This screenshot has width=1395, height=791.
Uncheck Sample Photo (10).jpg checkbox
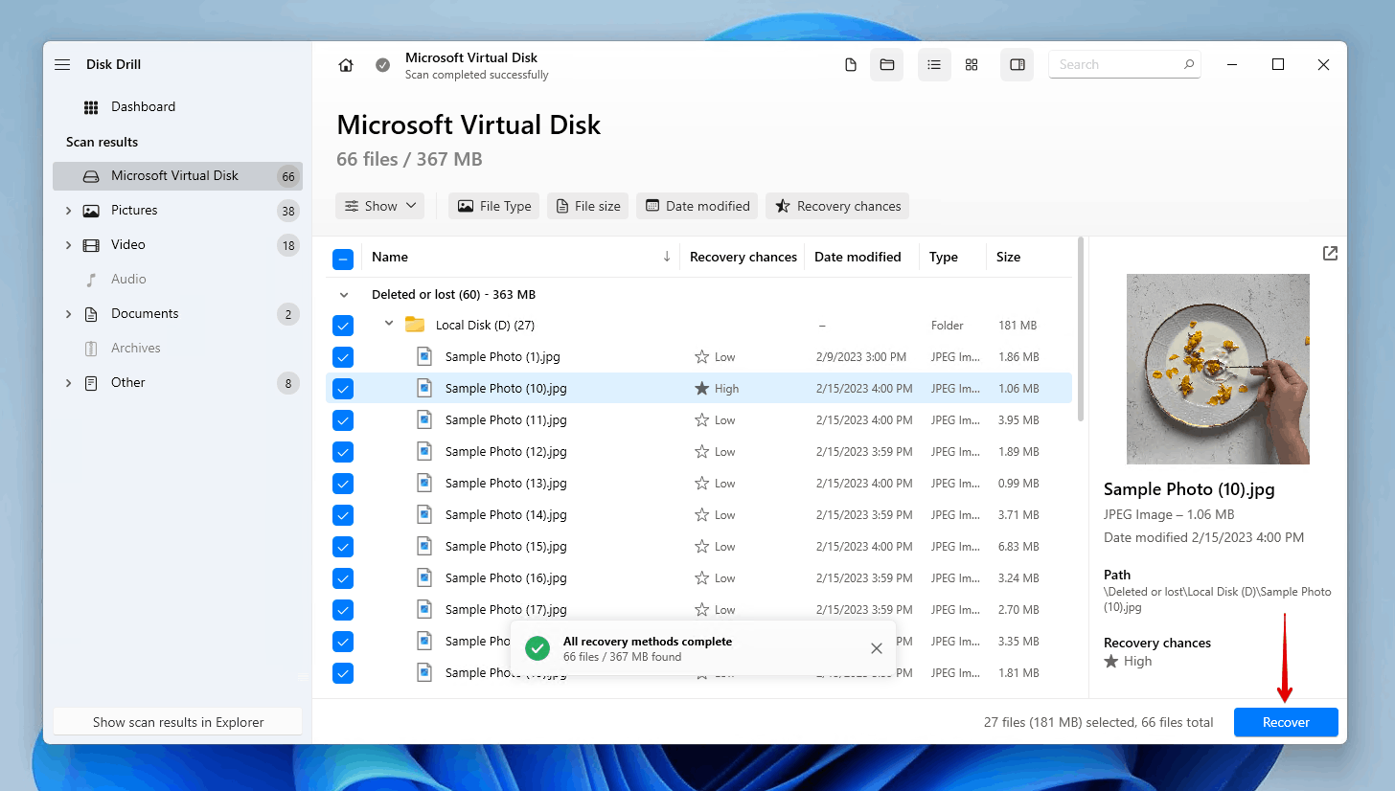pyautogui.click(x=343, y=389)
